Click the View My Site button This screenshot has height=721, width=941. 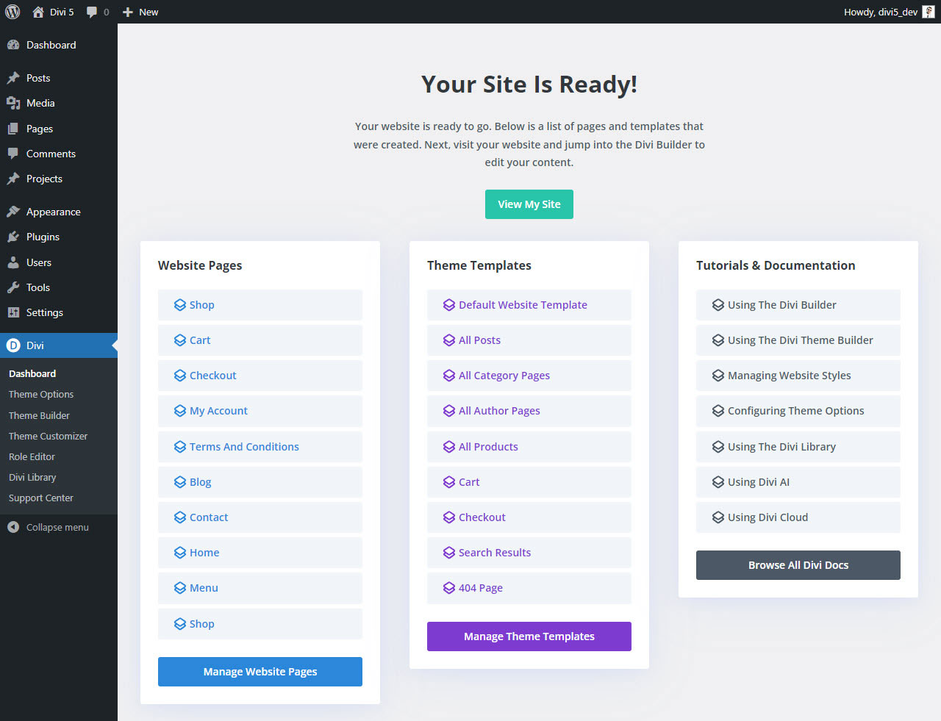[x=529, y=204]
